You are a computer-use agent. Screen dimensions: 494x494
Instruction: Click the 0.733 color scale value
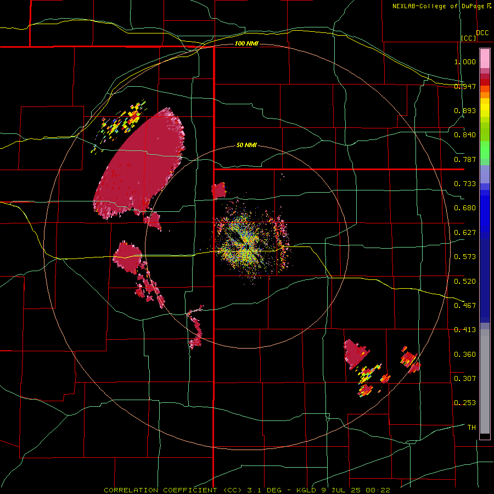click(x=465, y=184)
